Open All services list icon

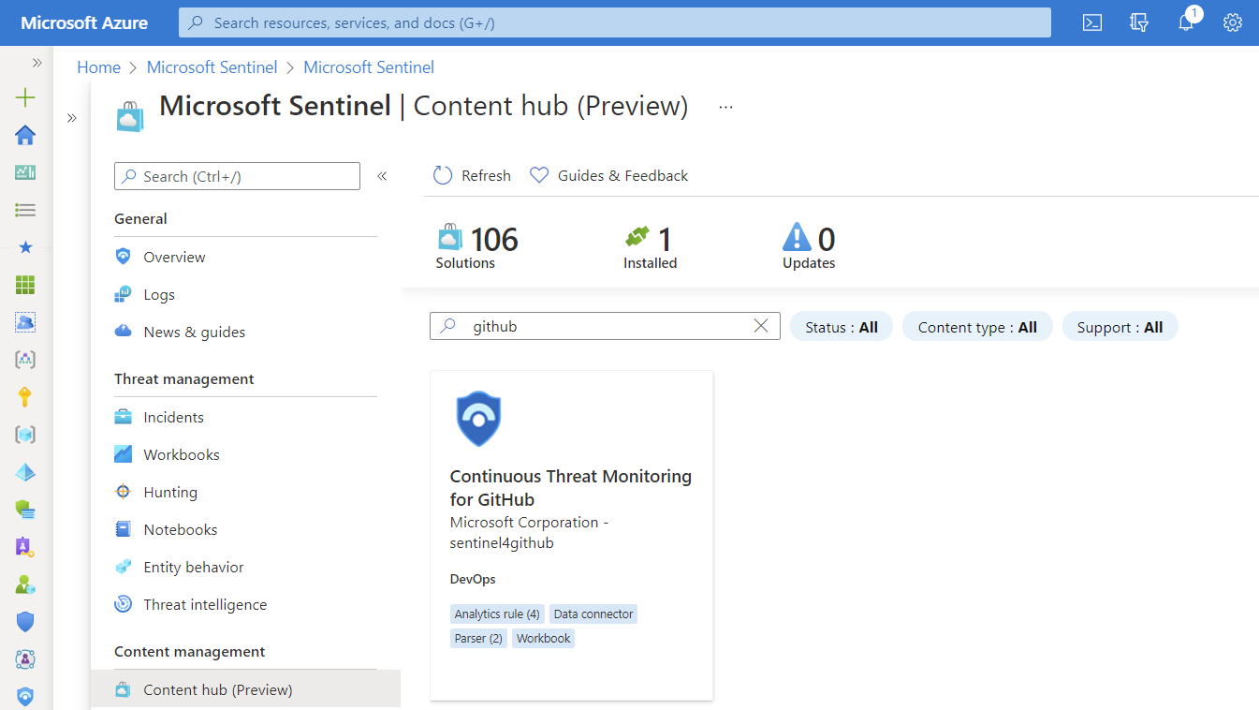click(x=25, y=210)
